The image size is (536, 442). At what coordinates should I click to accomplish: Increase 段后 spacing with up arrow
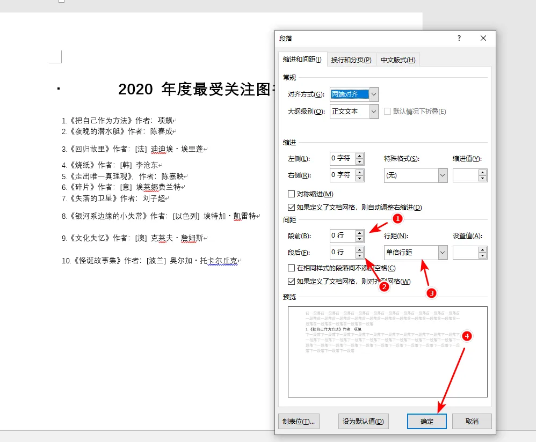click(x=360, y=249)
